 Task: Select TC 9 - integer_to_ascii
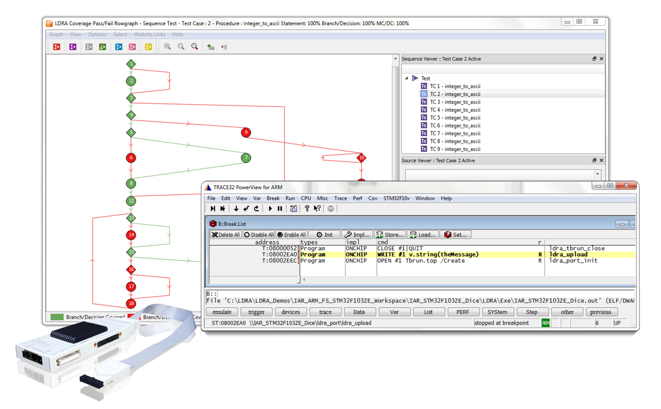[x=455, y=149]
